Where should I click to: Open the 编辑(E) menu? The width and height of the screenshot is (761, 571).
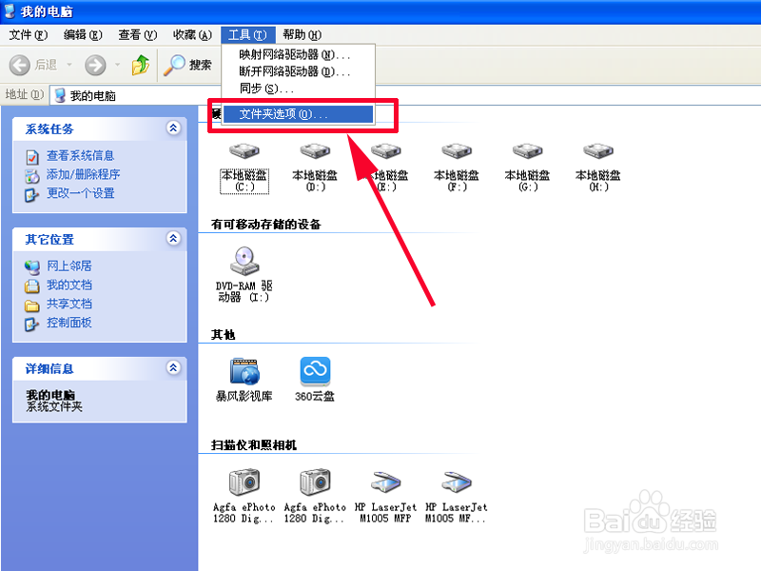tap(83, 35)
